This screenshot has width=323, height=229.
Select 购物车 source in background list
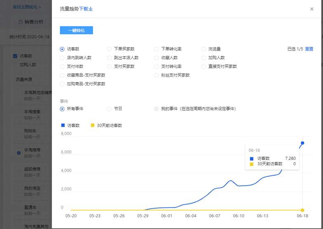(30, 131)
